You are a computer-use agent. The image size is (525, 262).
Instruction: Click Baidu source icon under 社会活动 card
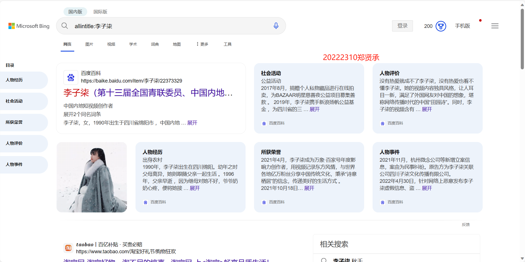tap(264, 123)
